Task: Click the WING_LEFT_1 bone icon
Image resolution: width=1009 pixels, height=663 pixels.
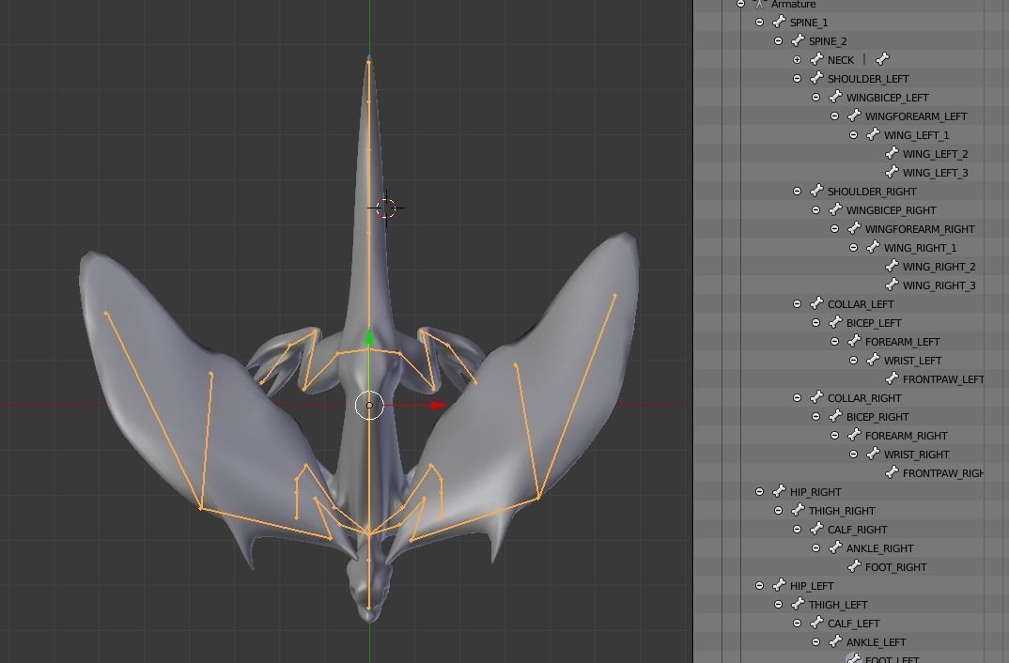Action: [x=873, y=134]
